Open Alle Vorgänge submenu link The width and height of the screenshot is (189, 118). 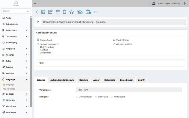[9, 89]
